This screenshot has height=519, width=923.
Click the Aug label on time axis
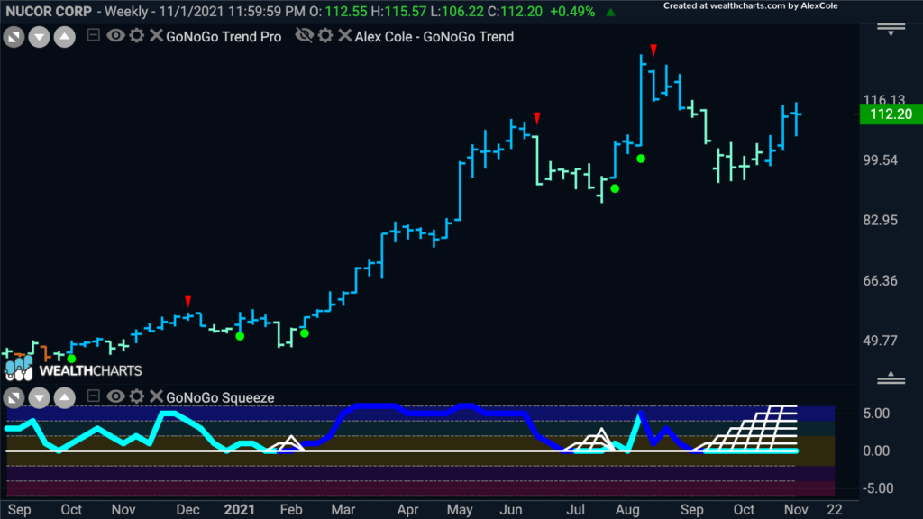point(627,510)
